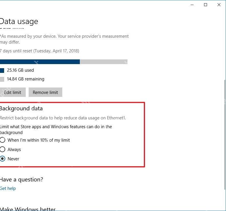
Task: Click the Limit what Store apps text
Action: pos(56,130)
